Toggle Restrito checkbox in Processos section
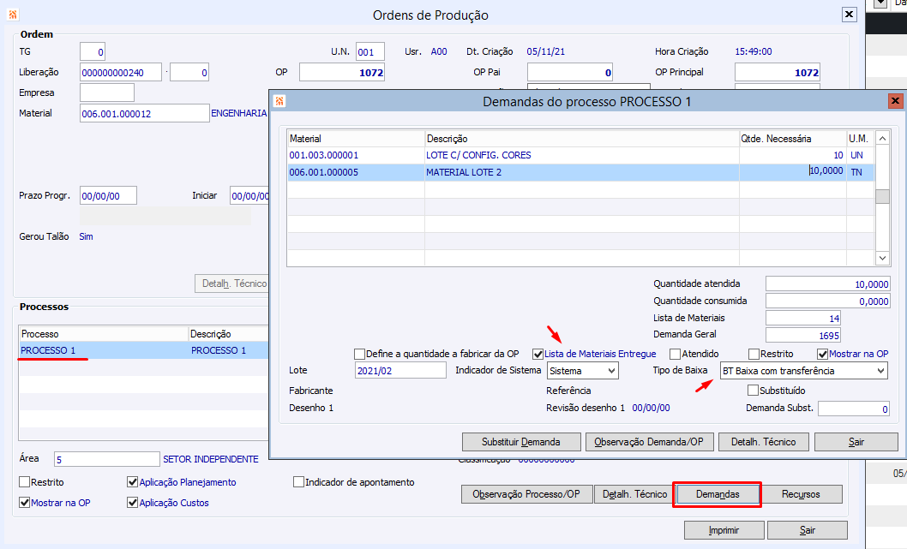The image size is (907, 549). 24,481
